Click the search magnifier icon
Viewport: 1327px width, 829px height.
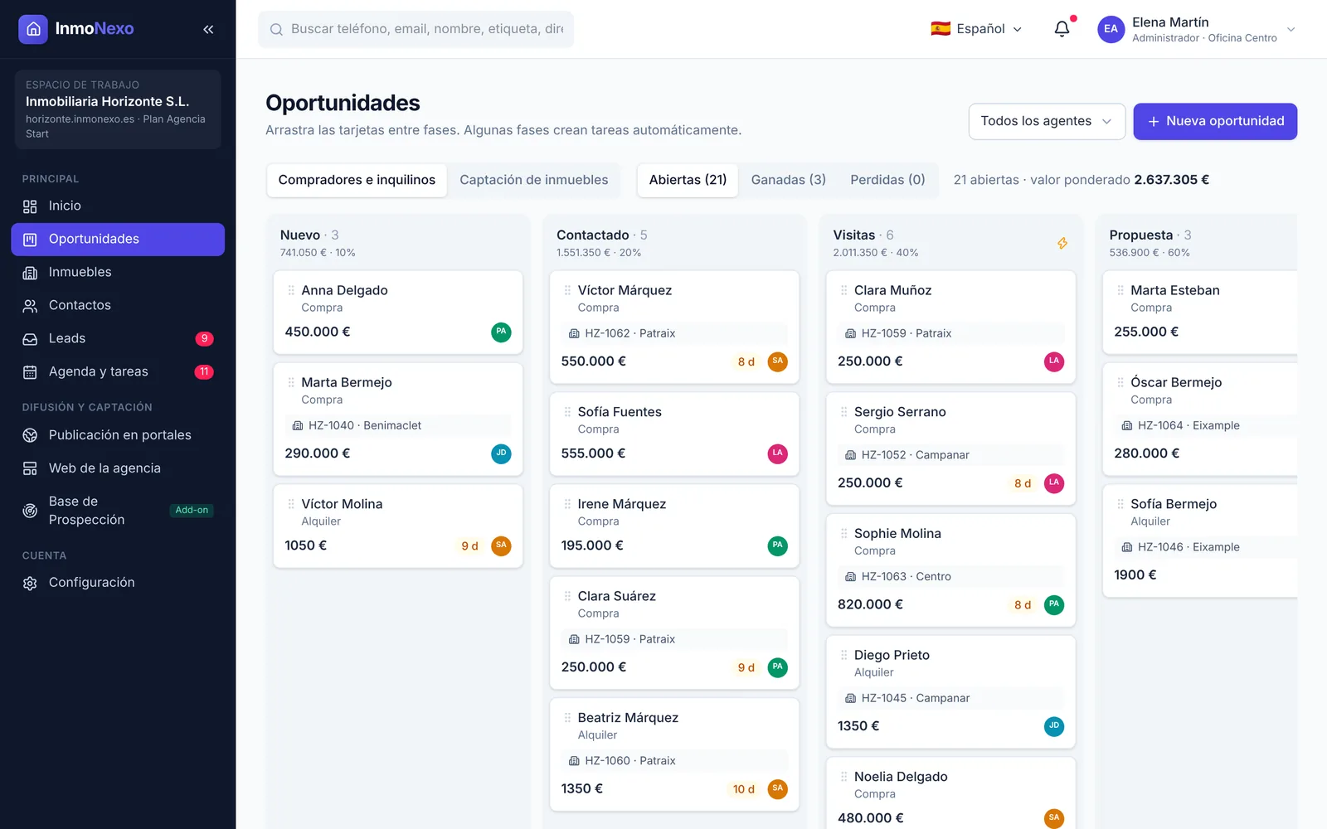pyautogui.click(x=276, y=29)
